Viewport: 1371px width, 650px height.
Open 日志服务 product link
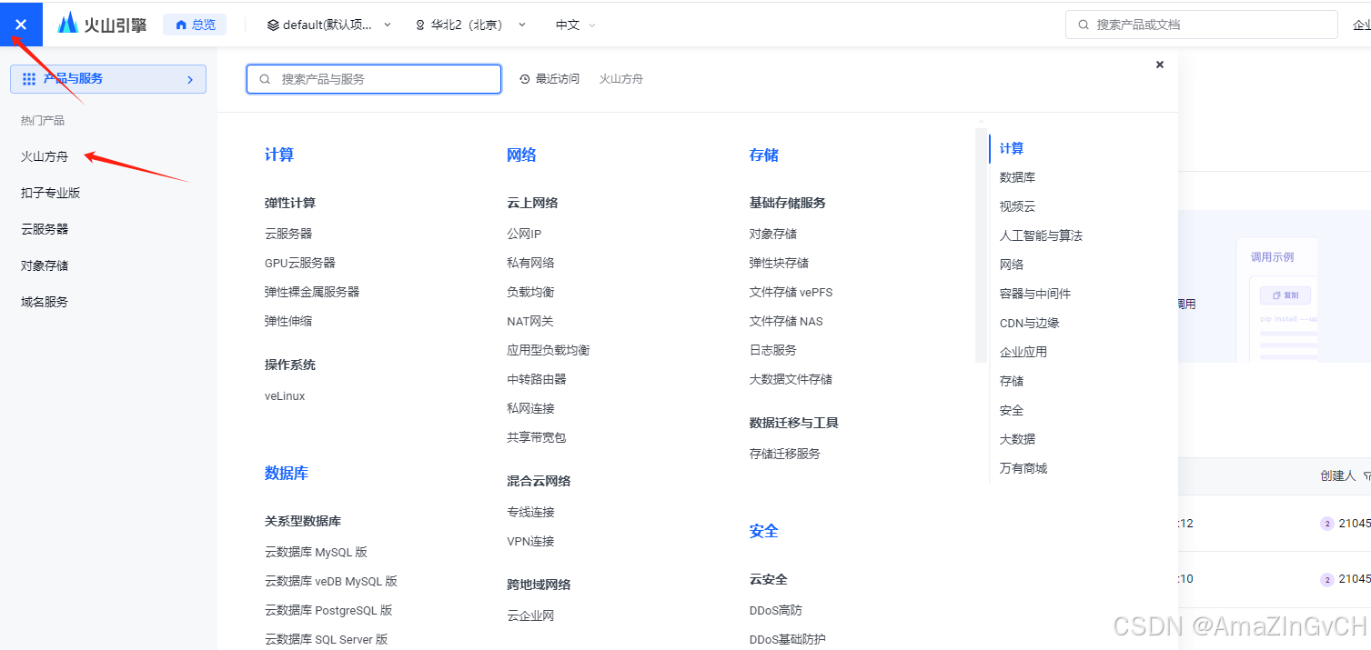click(773, 350)
